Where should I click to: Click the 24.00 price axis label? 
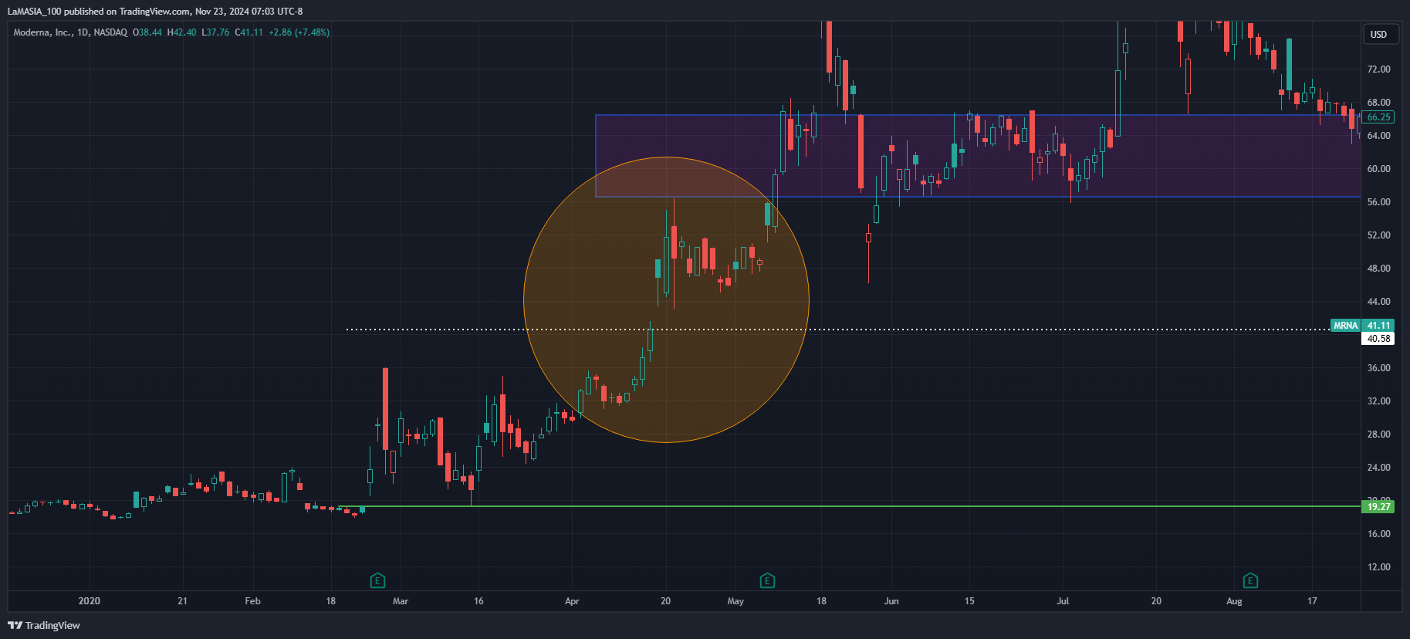pyautogui.click(x=1378, y=468)
